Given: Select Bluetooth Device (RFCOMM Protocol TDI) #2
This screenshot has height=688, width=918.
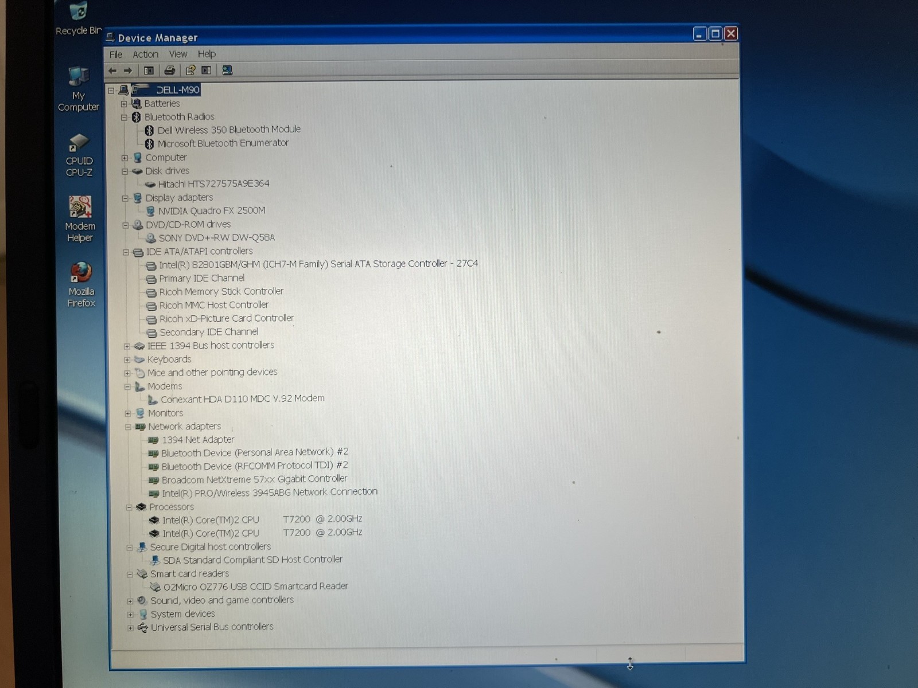Looking at the screenshot, I should (255, 466).
